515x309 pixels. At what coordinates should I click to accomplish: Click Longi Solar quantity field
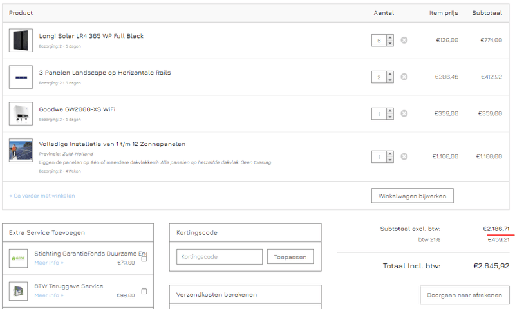tap(379, 41)
